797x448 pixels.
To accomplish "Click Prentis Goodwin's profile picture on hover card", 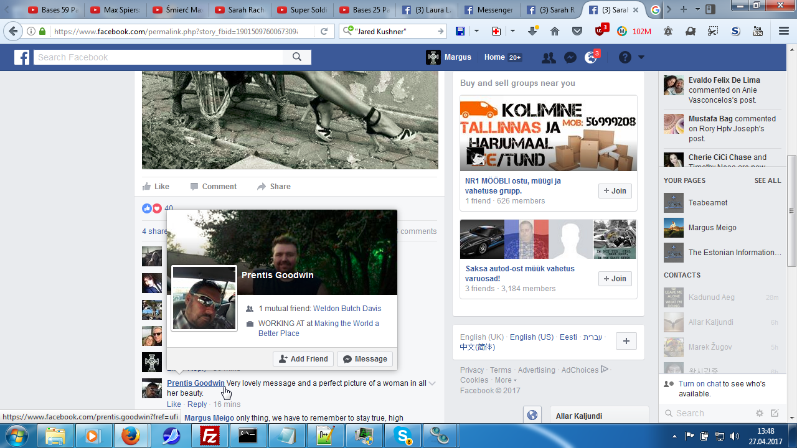I will [x=204, y=298].
